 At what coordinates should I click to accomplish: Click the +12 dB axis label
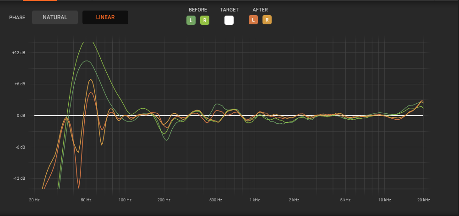click(18, 53)
